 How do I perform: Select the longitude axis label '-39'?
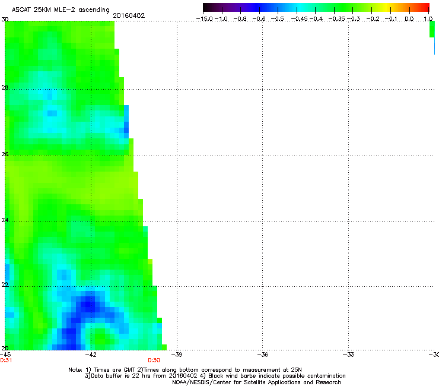pyautogui.click(x=177, y=355)
